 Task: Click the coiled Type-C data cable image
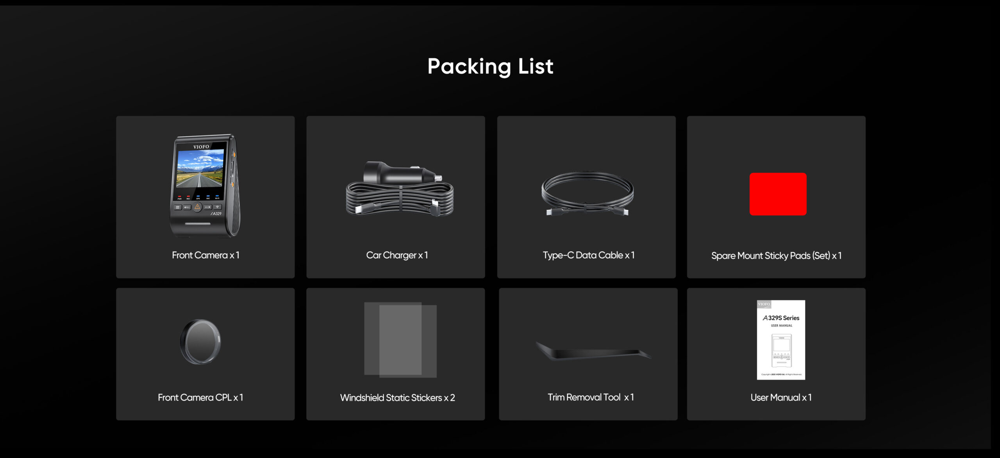click(x=587, y=194)
